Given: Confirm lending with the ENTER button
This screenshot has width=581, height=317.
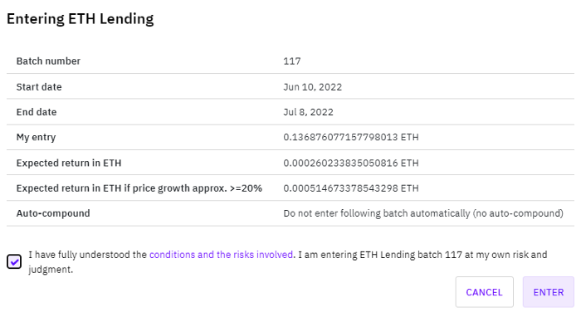Looking at the screenshot, I should pyautogui.click(x=549, y=292).
